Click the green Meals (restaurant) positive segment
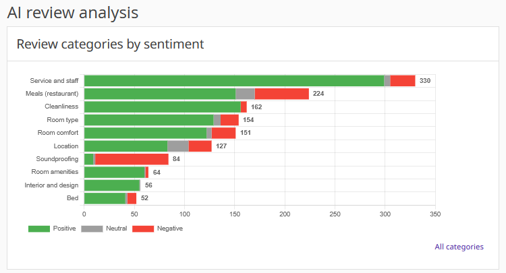The height and width of the screenshot is (273, 506). 159,94
